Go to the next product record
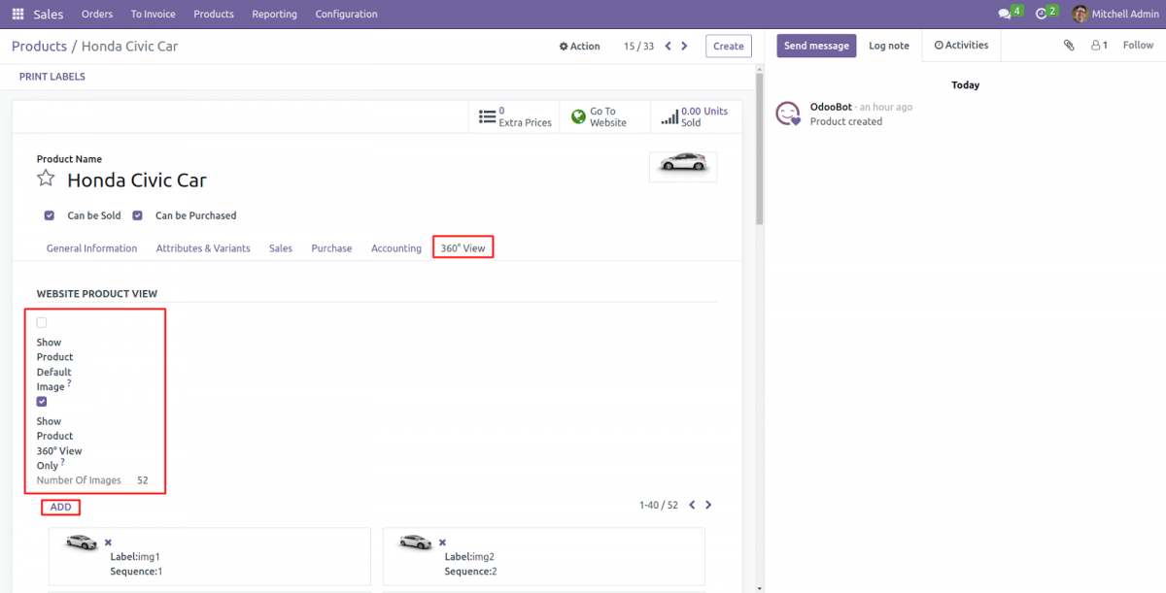Screen dimensions: 1166x593 point(684,45)
